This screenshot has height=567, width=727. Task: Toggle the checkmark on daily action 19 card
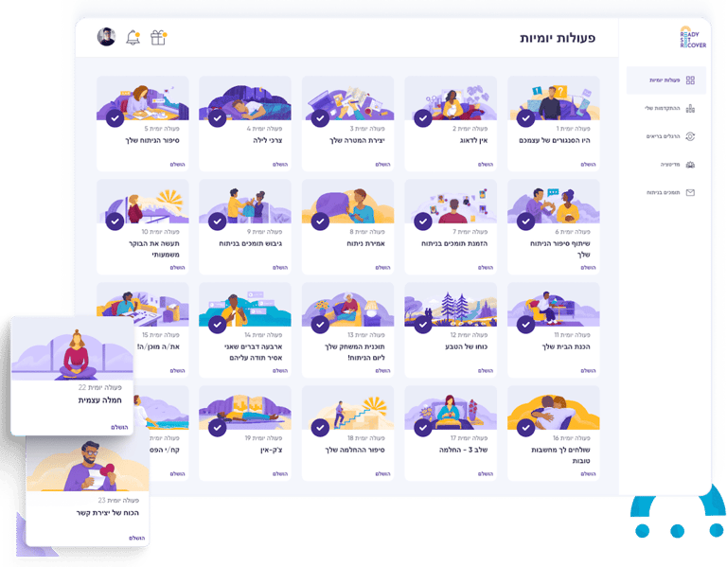click(x=217, y=428)
